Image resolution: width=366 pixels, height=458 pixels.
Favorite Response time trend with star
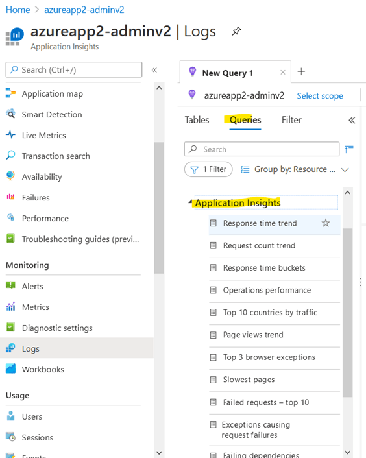(326, 223)
